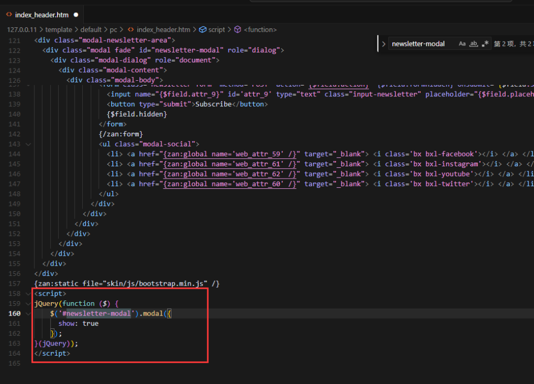This screenshot has width=534, height=384.
Task: Click opening <script> tag on line 158
Action: click(x=50, y=293)
